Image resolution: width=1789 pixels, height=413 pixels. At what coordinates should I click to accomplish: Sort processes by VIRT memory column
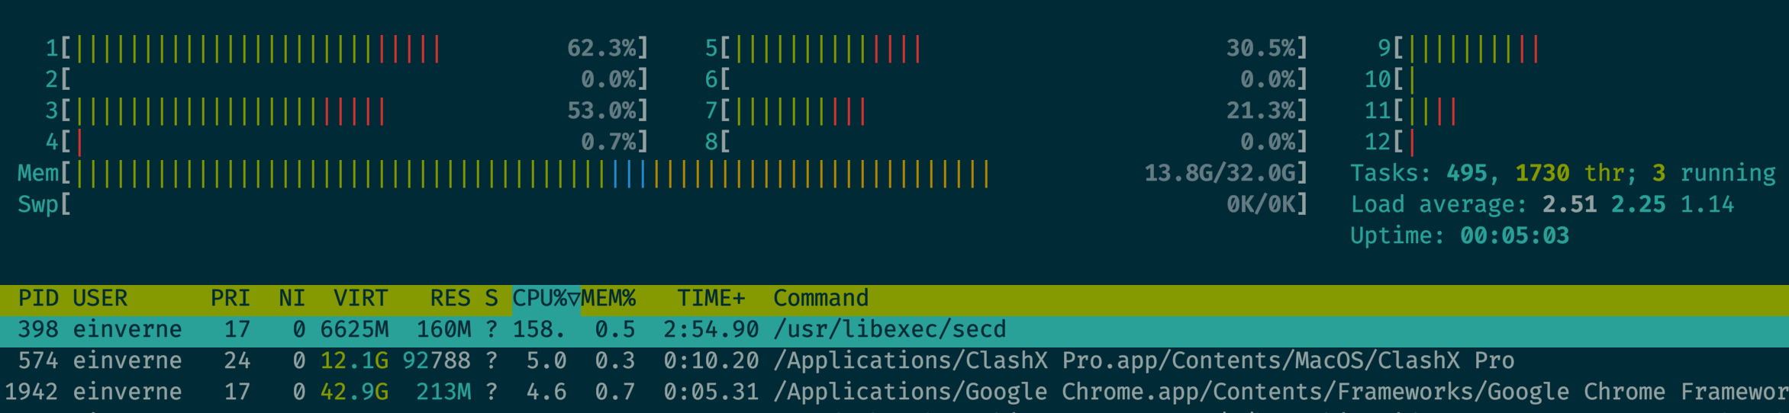pyautogui.click(x=360, y=298)
